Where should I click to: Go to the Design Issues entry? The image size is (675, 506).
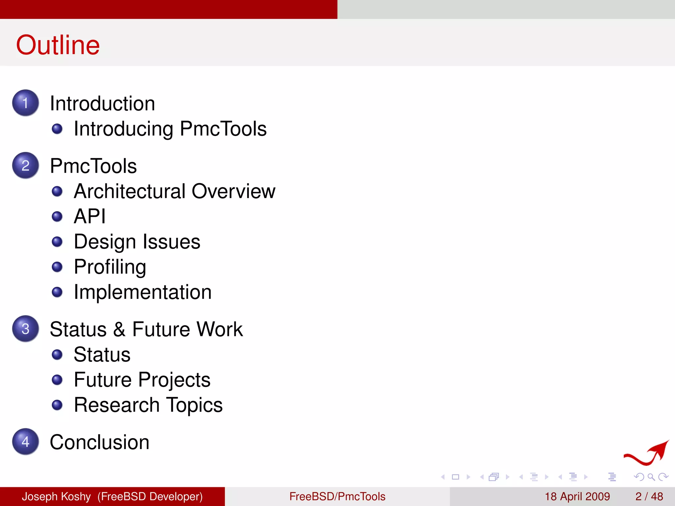[x=137, y=241]
